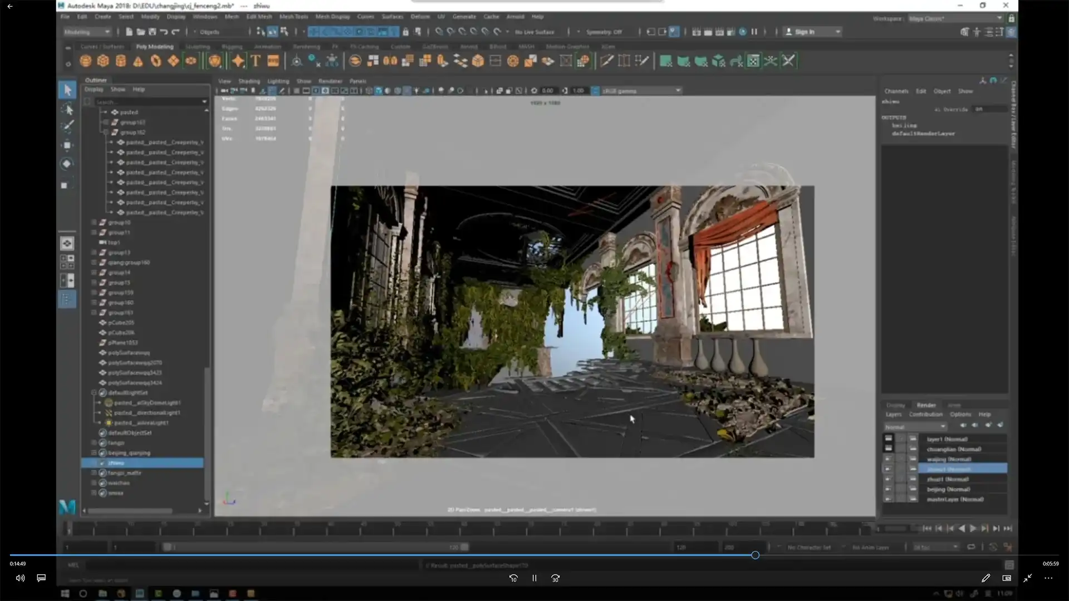Open the Normal blend mode dropdown
The height and width of the screenshot is (601, 1069).
(915, 427)
